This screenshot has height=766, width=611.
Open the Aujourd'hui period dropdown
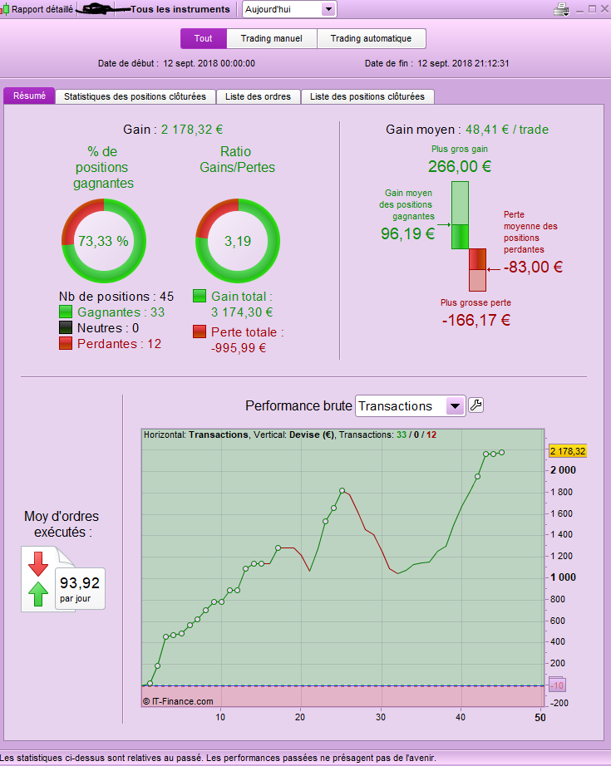point(289,9)
